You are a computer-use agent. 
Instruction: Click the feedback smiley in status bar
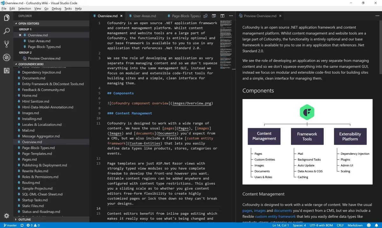pyautogui.click(x=369, y=225)
